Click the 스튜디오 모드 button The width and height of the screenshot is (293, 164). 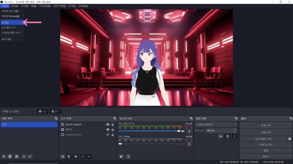tap(266, 144)
